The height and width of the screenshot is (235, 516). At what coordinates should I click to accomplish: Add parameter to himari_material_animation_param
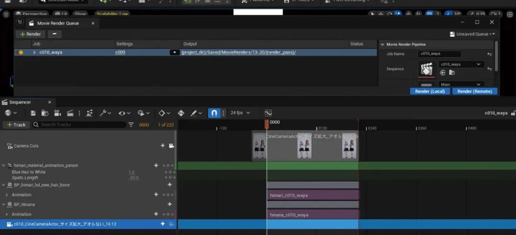(x=156, y=165)
